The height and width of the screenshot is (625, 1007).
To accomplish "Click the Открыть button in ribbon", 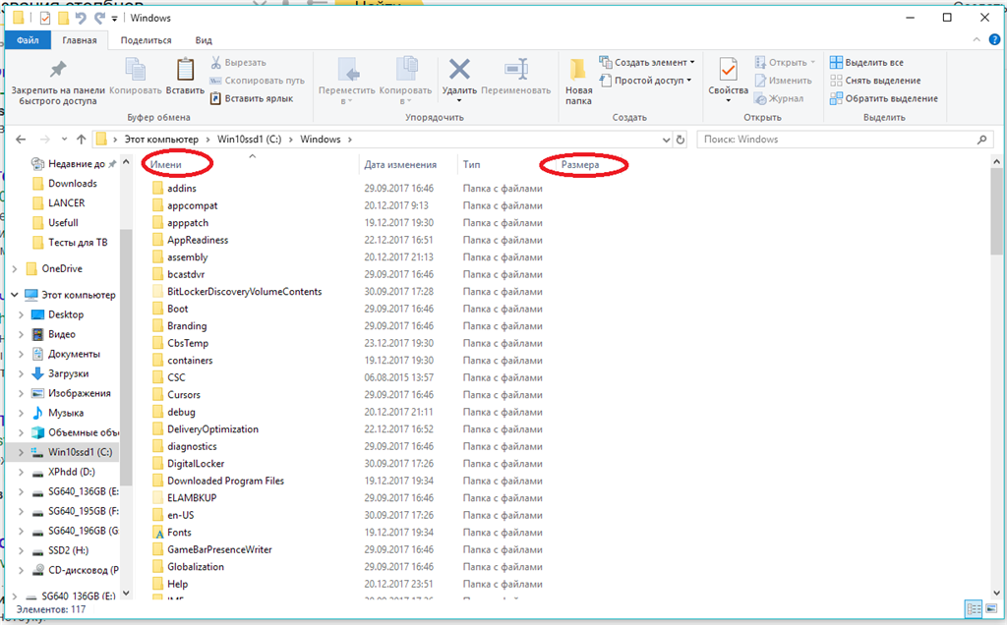I will click(785, 62).
